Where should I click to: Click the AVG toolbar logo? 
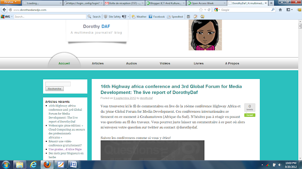[5, 17]
